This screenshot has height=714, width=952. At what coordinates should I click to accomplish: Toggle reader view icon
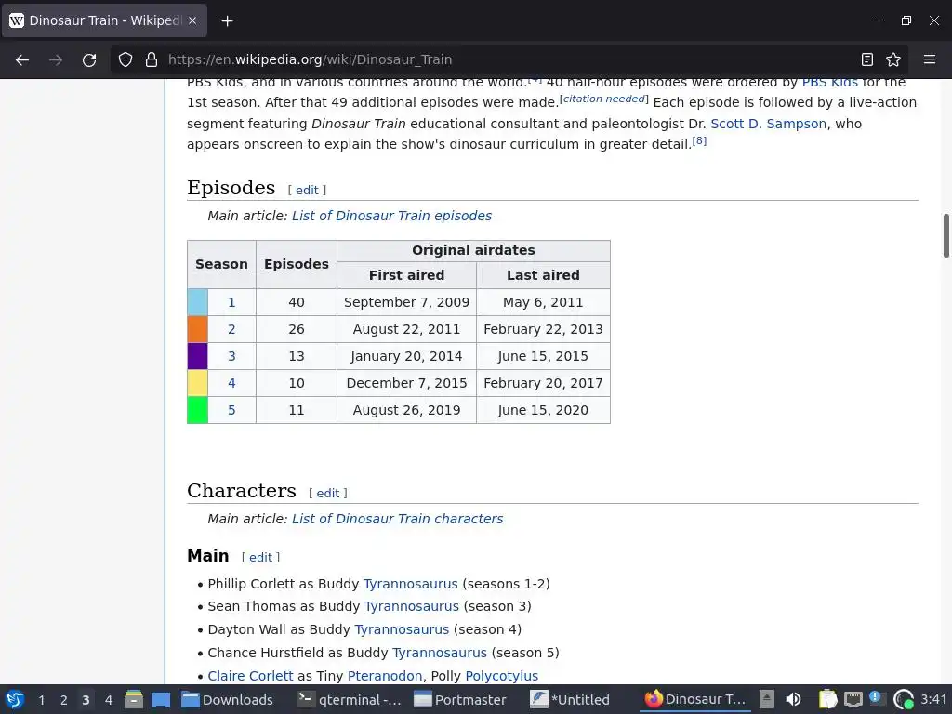click(x=867, y=59)
